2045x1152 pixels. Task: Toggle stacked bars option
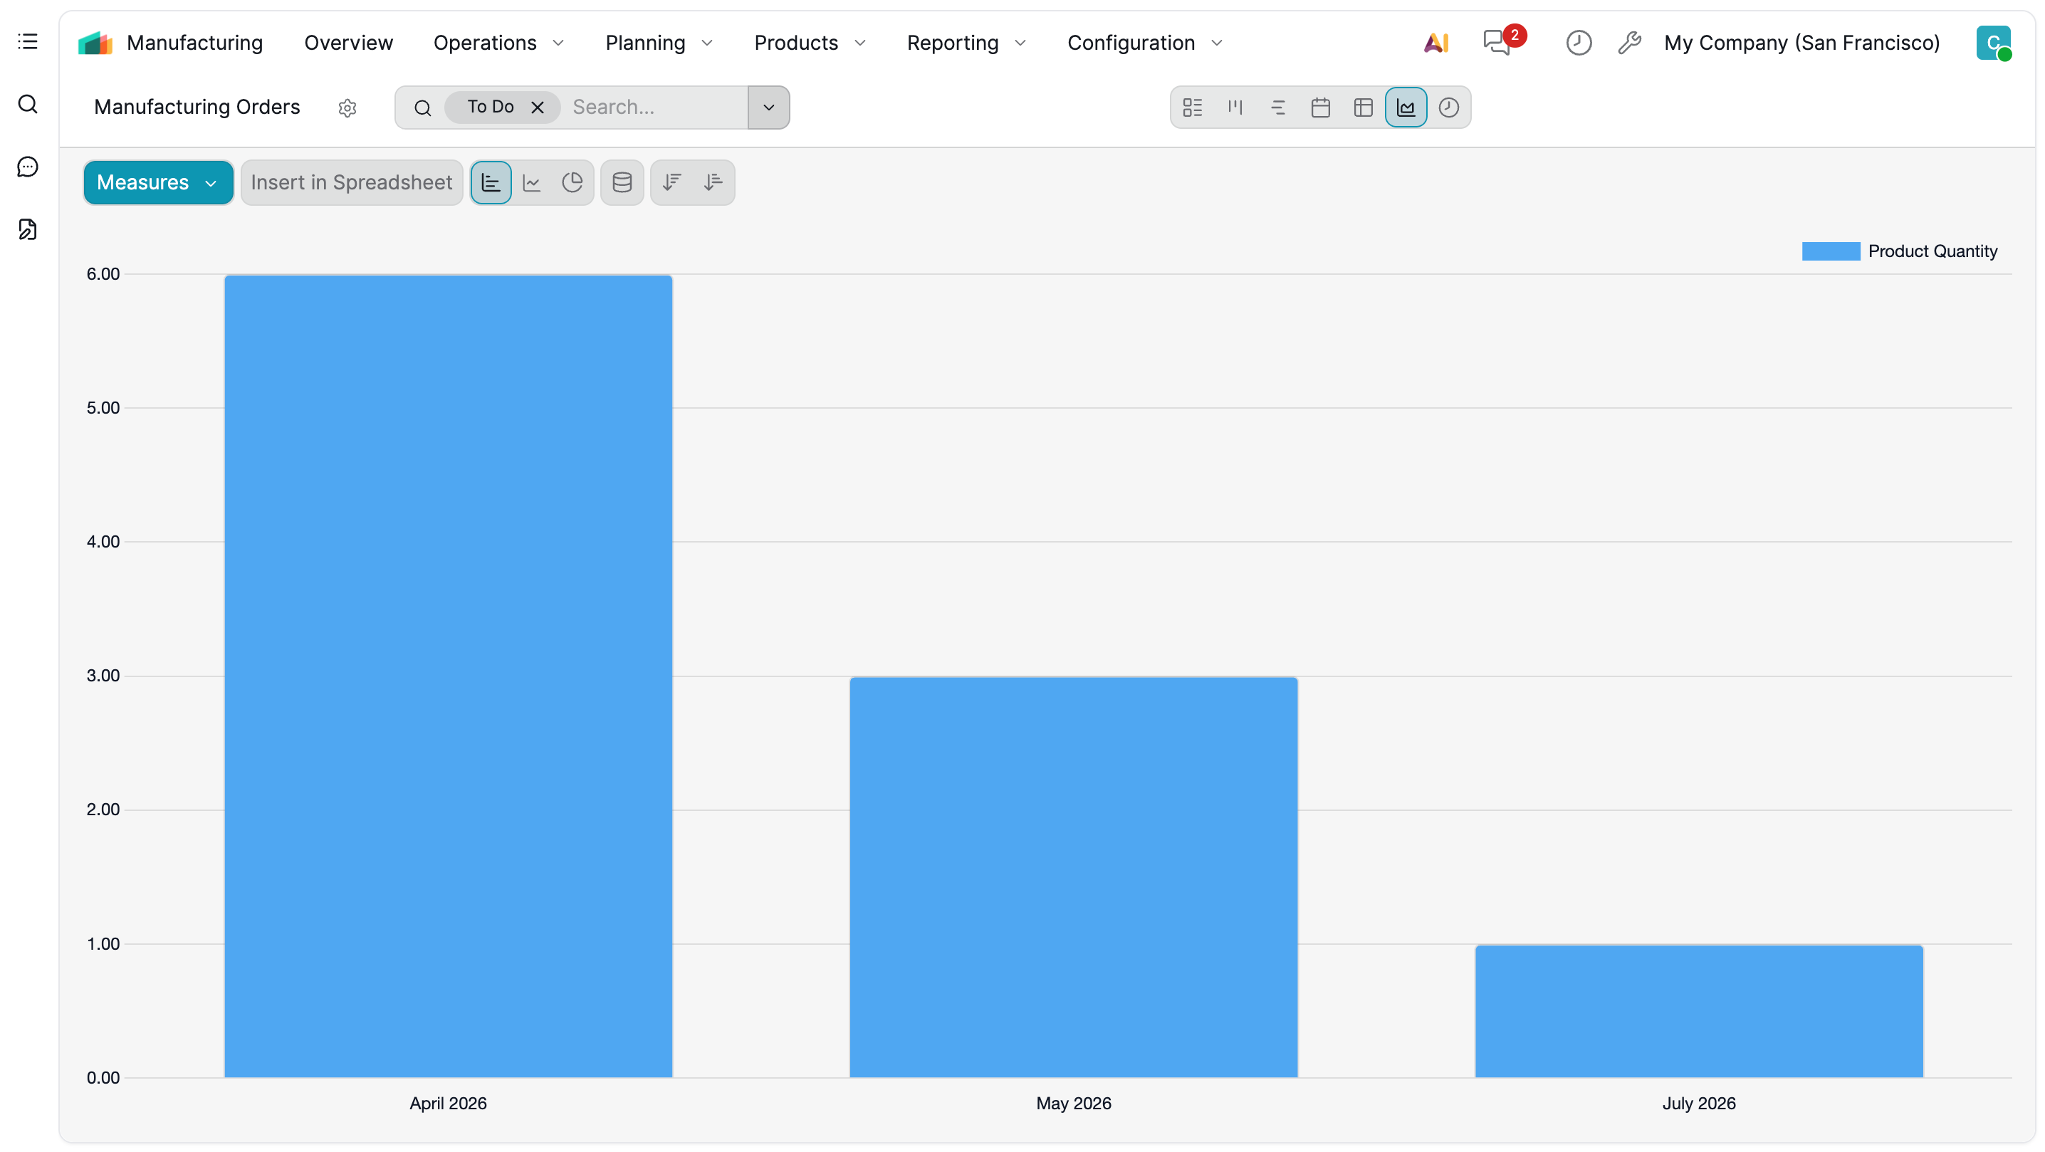click(622, 182)
